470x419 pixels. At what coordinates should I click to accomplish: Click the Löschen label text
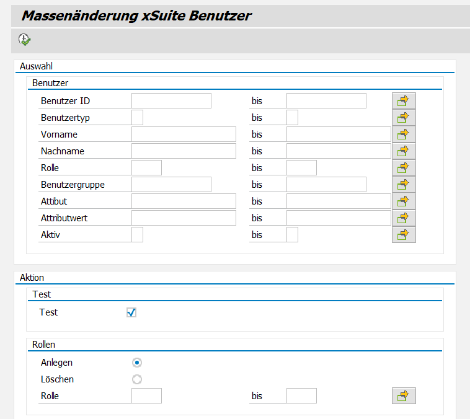click(57, 379)
